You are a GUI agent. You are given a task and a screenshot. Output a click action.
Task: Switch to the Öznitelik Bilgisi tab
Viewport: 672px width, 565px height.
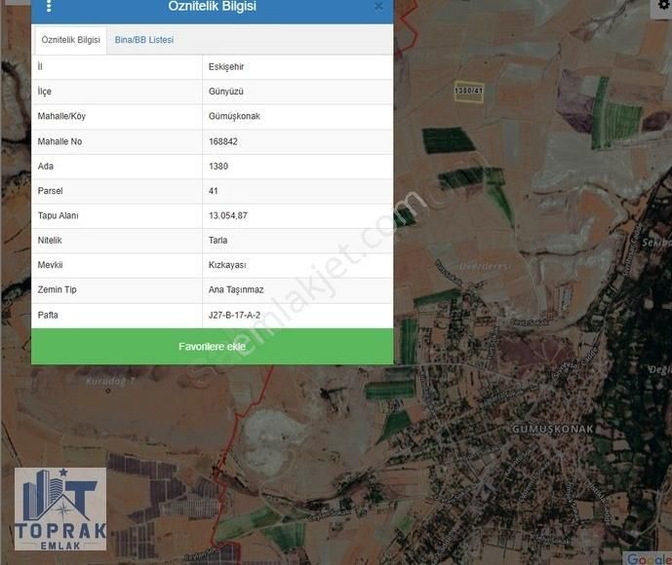(x=71, y=40)
